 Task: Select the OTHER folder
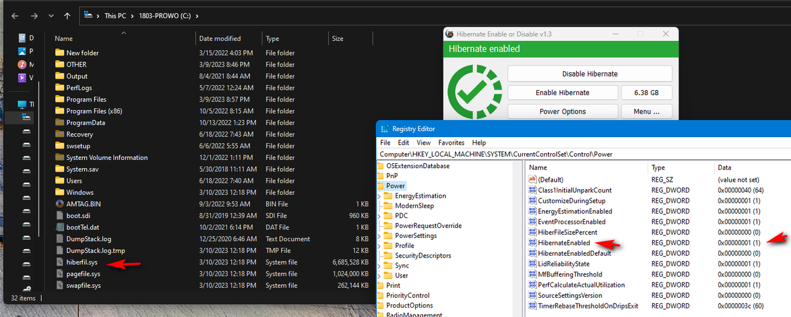click(x=76, y=64)
